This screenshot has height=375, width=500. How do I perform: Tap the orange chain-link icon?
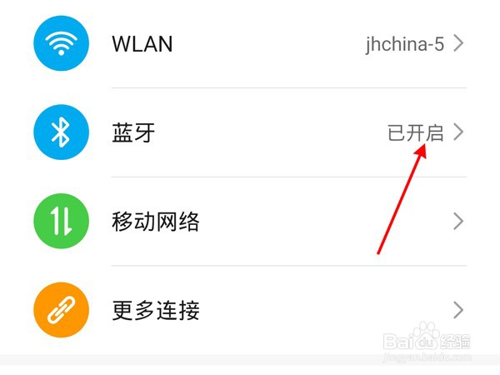(61, 310)
